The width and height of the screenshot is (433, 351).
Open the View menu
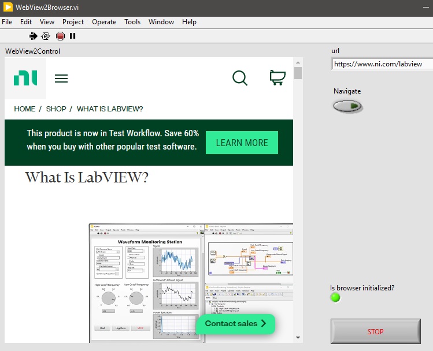(x=47, y=22)
